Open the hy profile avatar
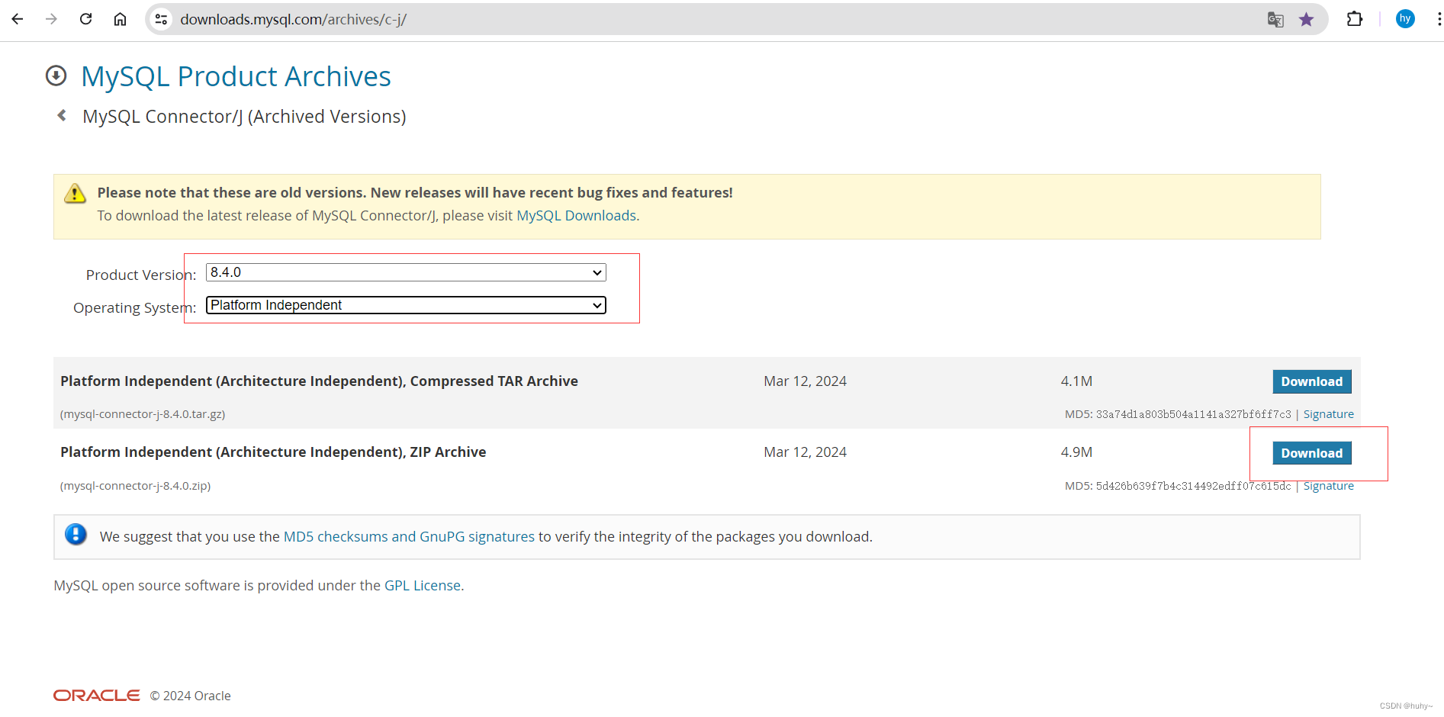Screen dimensions: 1444x717 point(1405,19)
